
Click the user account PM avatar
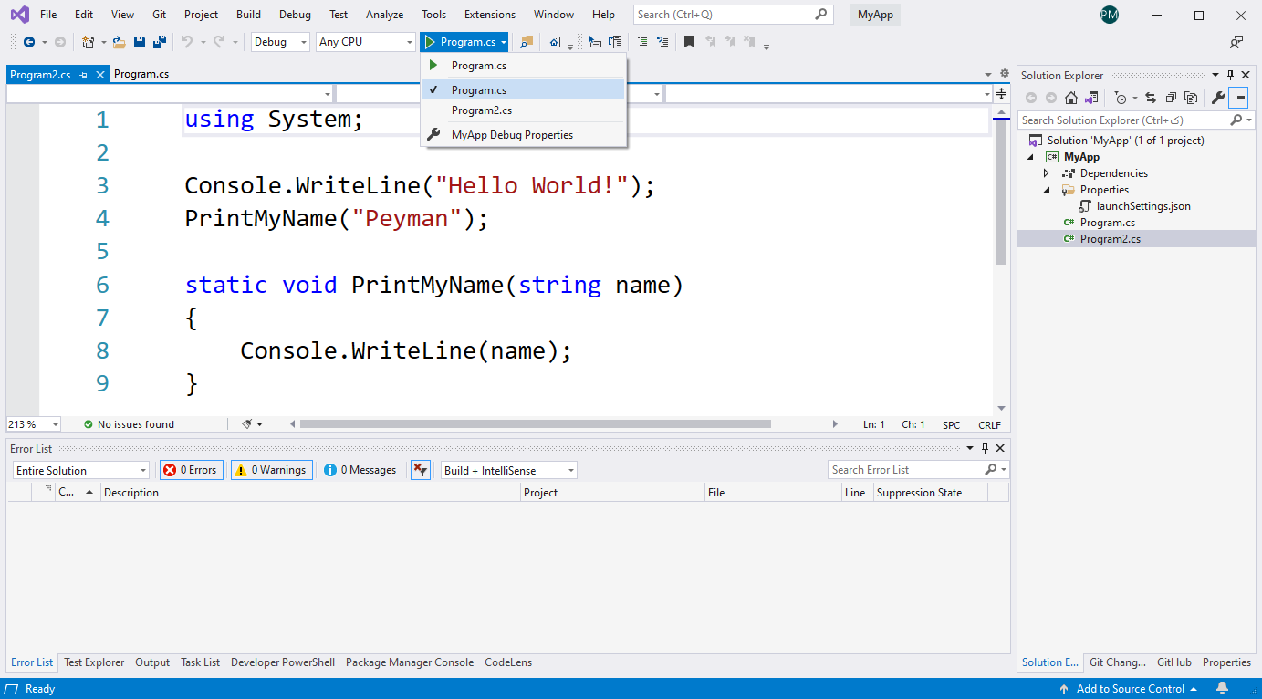click(x=1110, y=15)
